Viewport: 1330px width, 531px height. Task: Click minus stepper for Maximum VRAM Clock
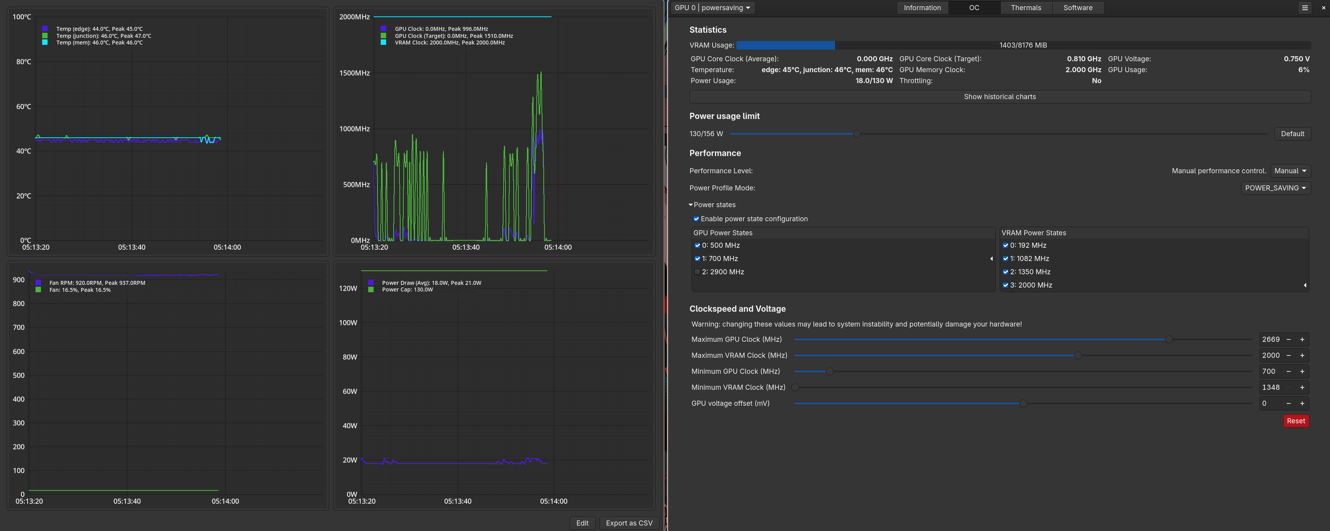click(1289, 355)
